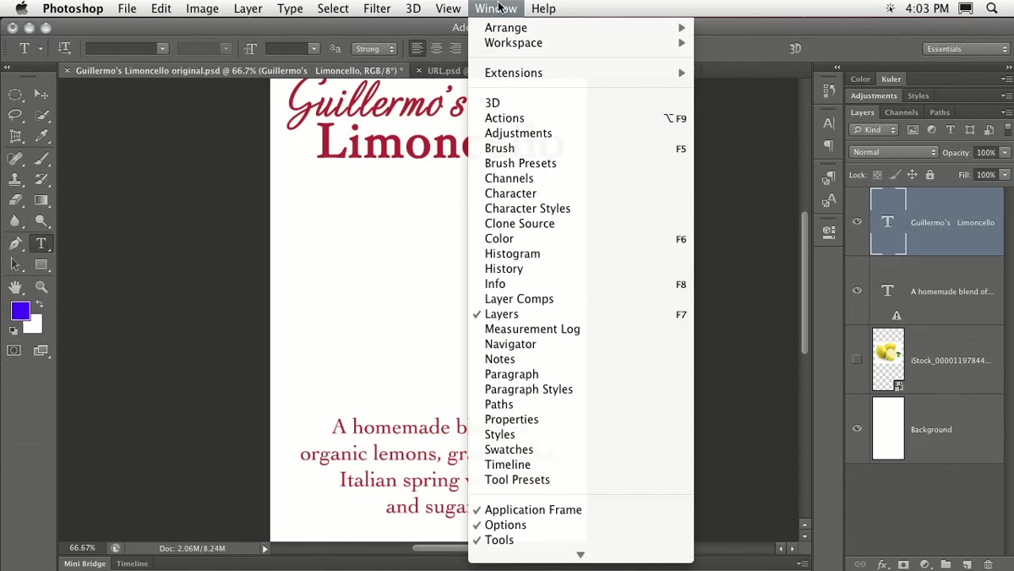Open the Paragraph panel icon
Viewport: 1014px width, 571px height.
[829, 145]
